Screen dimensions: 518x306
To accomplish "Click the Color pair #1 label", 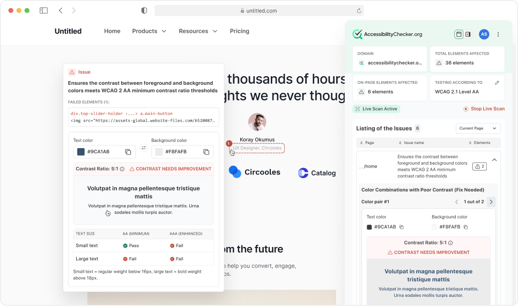I will coord(375,202).
